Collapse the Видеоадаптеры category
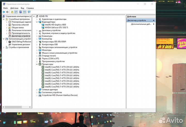The width and height of the screenshot is (186, 127). point(37,22)
